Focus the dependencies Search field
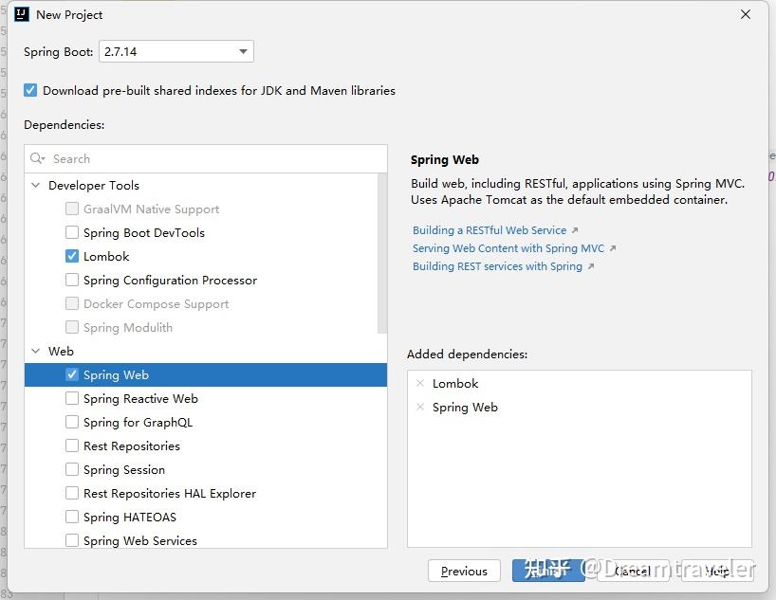This screenshot has height=600, width=776. (206, 158)
